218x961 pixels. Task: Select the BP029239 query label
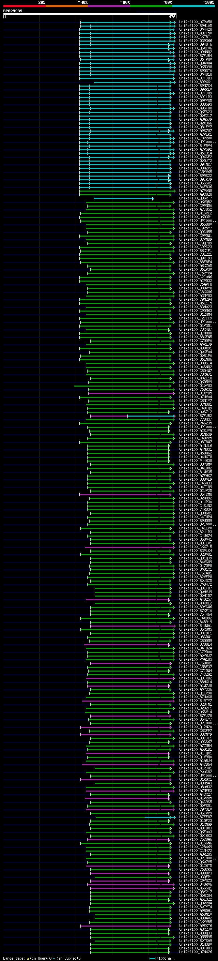(13, 11)
